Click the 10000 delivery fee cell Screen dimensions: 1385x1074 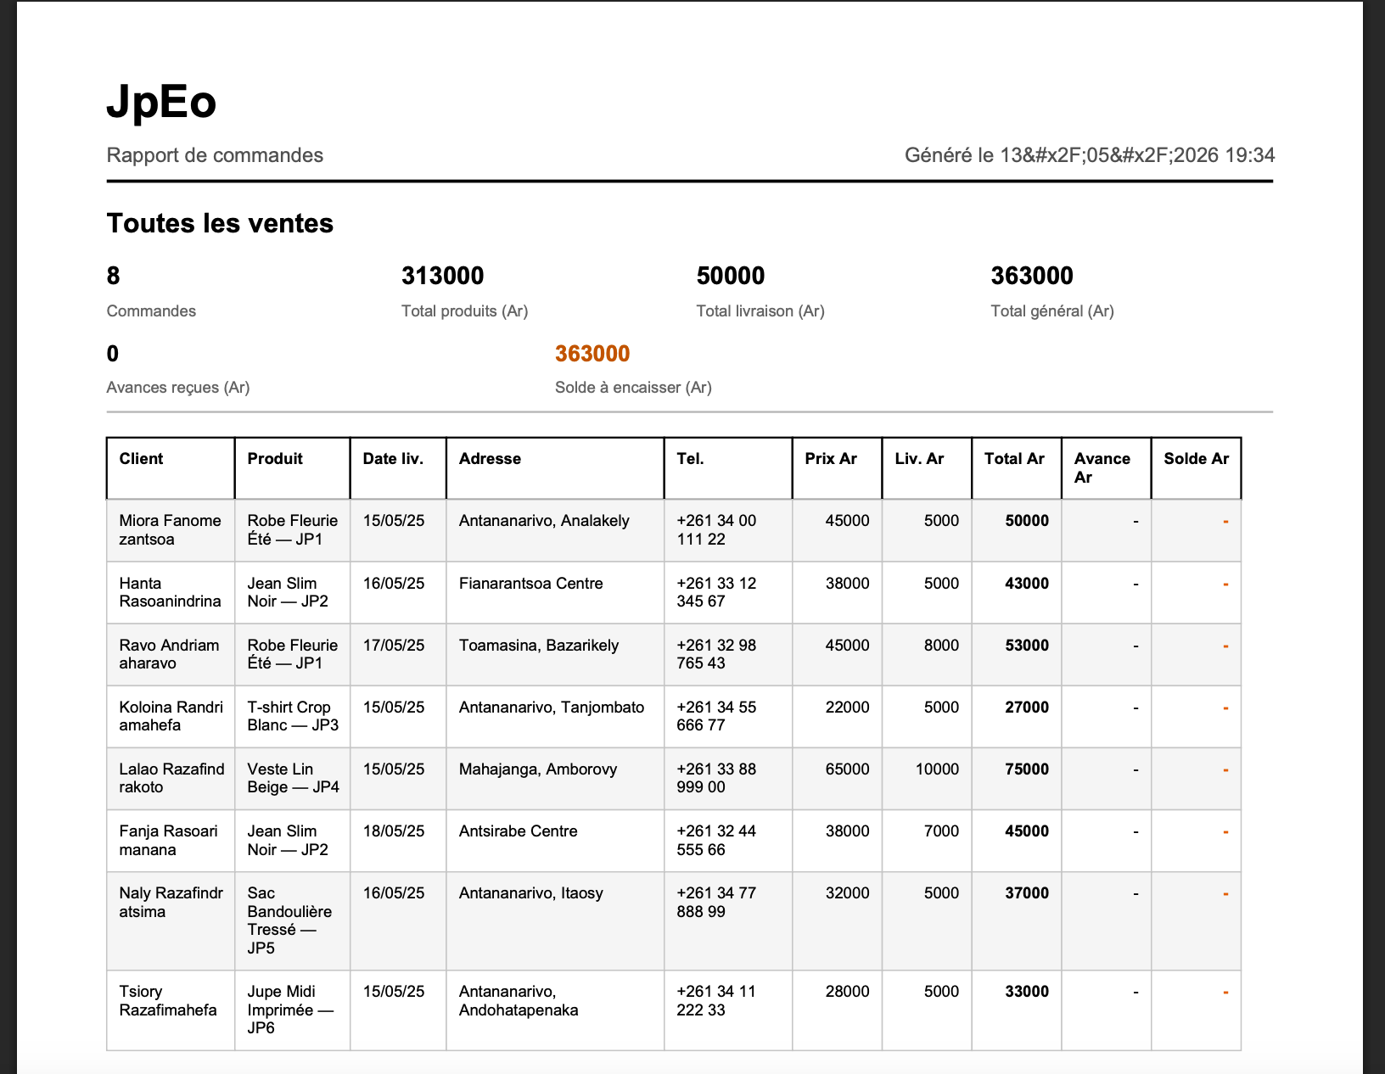(x=927, y=778)
